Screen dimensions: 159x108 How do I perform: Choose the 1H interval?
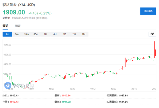pos(45,34)
